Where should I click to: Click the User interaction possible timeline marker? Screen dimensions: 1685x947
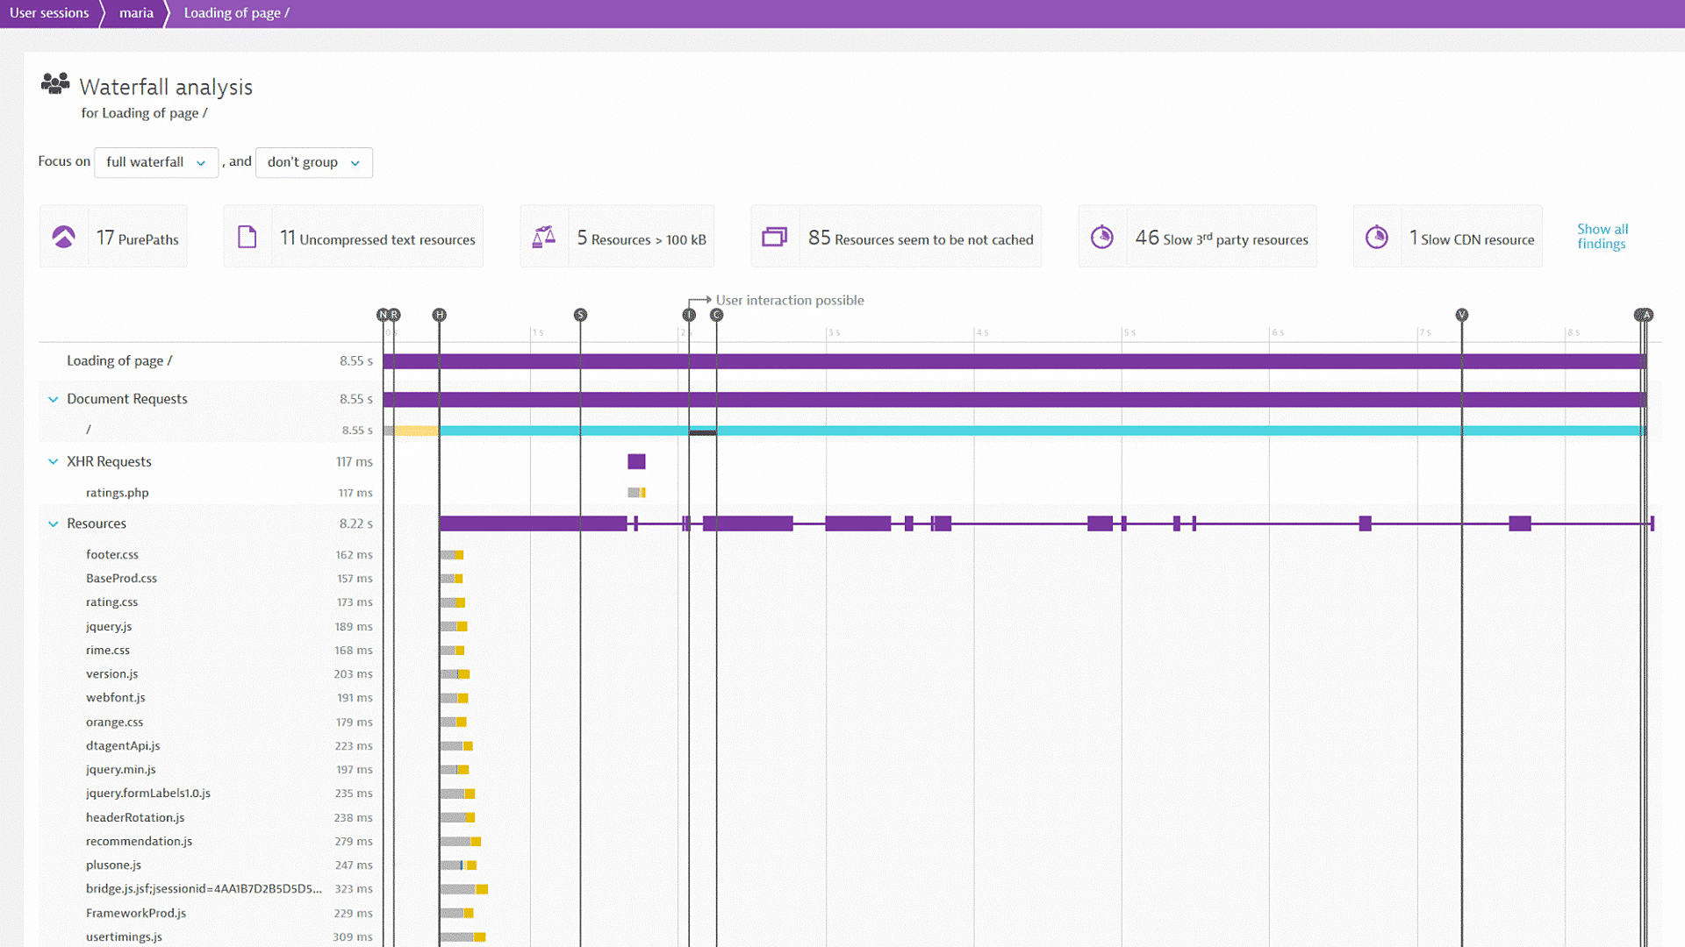(690, 315)
